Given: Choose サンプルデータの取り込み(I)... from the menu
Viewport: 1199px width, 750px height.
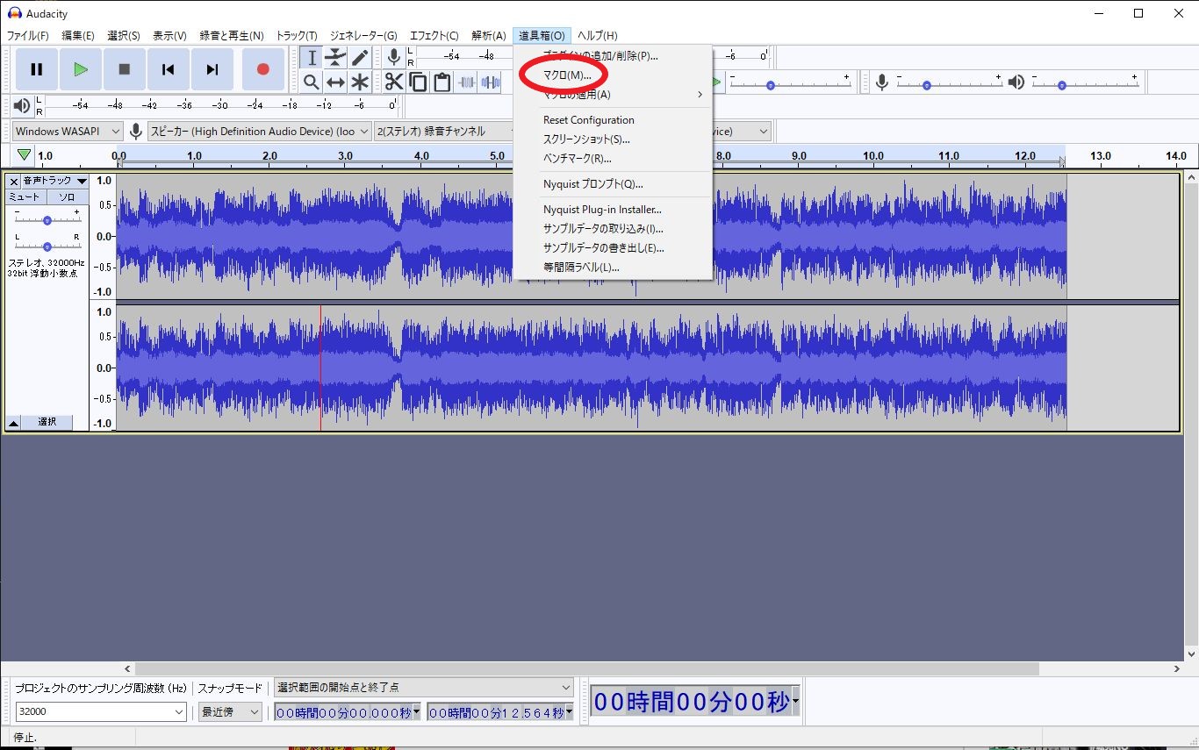Looking at the screenshot, I should 613,229.
